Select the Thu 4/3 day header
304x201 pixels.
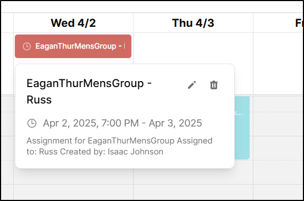point(193,23)
